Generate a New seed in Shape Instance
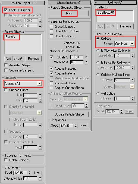 [x=83, y=126]
